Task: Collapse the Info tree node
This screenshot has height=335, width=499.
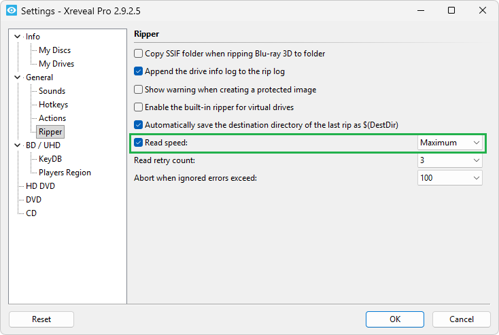Action: (18, 37)
